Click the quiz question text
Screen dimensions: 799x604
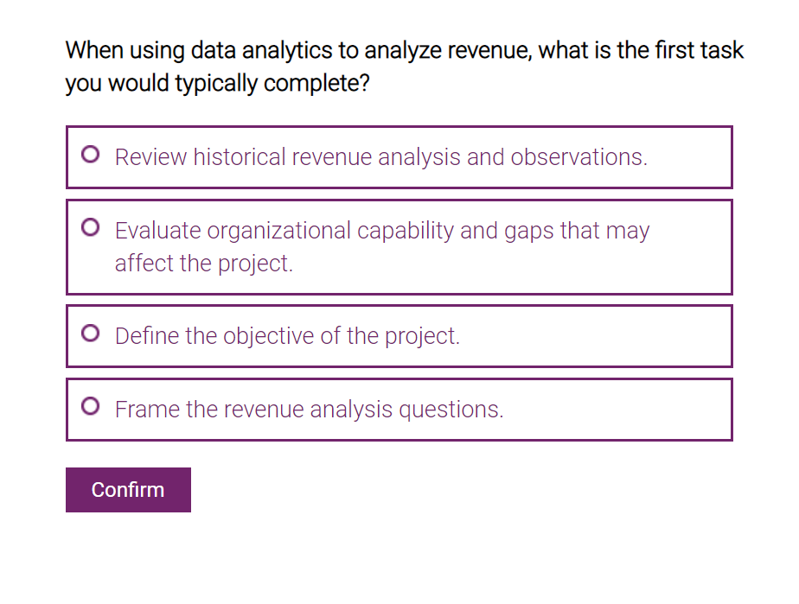pyautogui.click(x=403, y=66)
